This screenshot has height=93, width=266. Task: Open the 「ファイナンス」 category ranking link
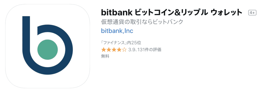pyautogui.click(x=114, y=43)
